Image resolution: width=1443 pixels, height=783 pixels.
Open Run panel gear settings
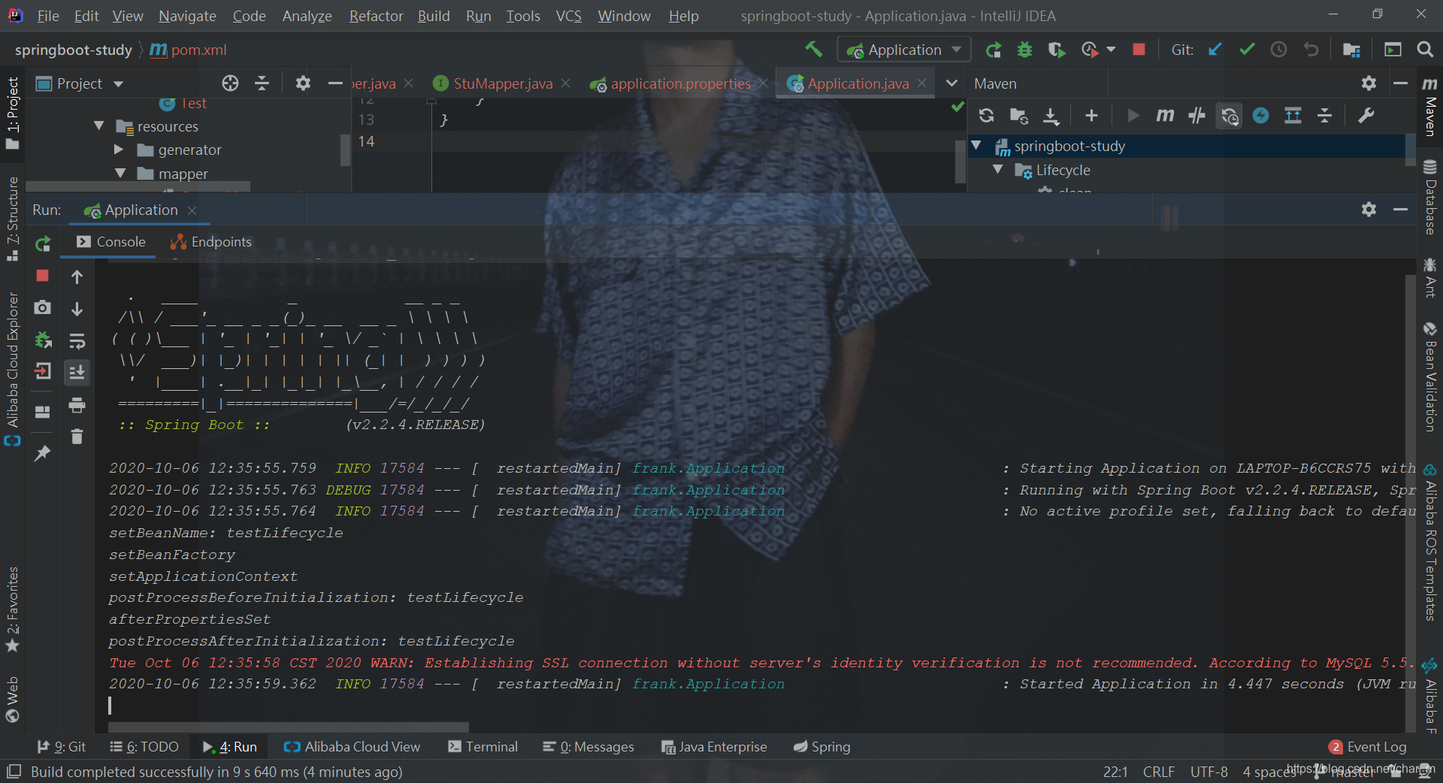[1369, 210]
